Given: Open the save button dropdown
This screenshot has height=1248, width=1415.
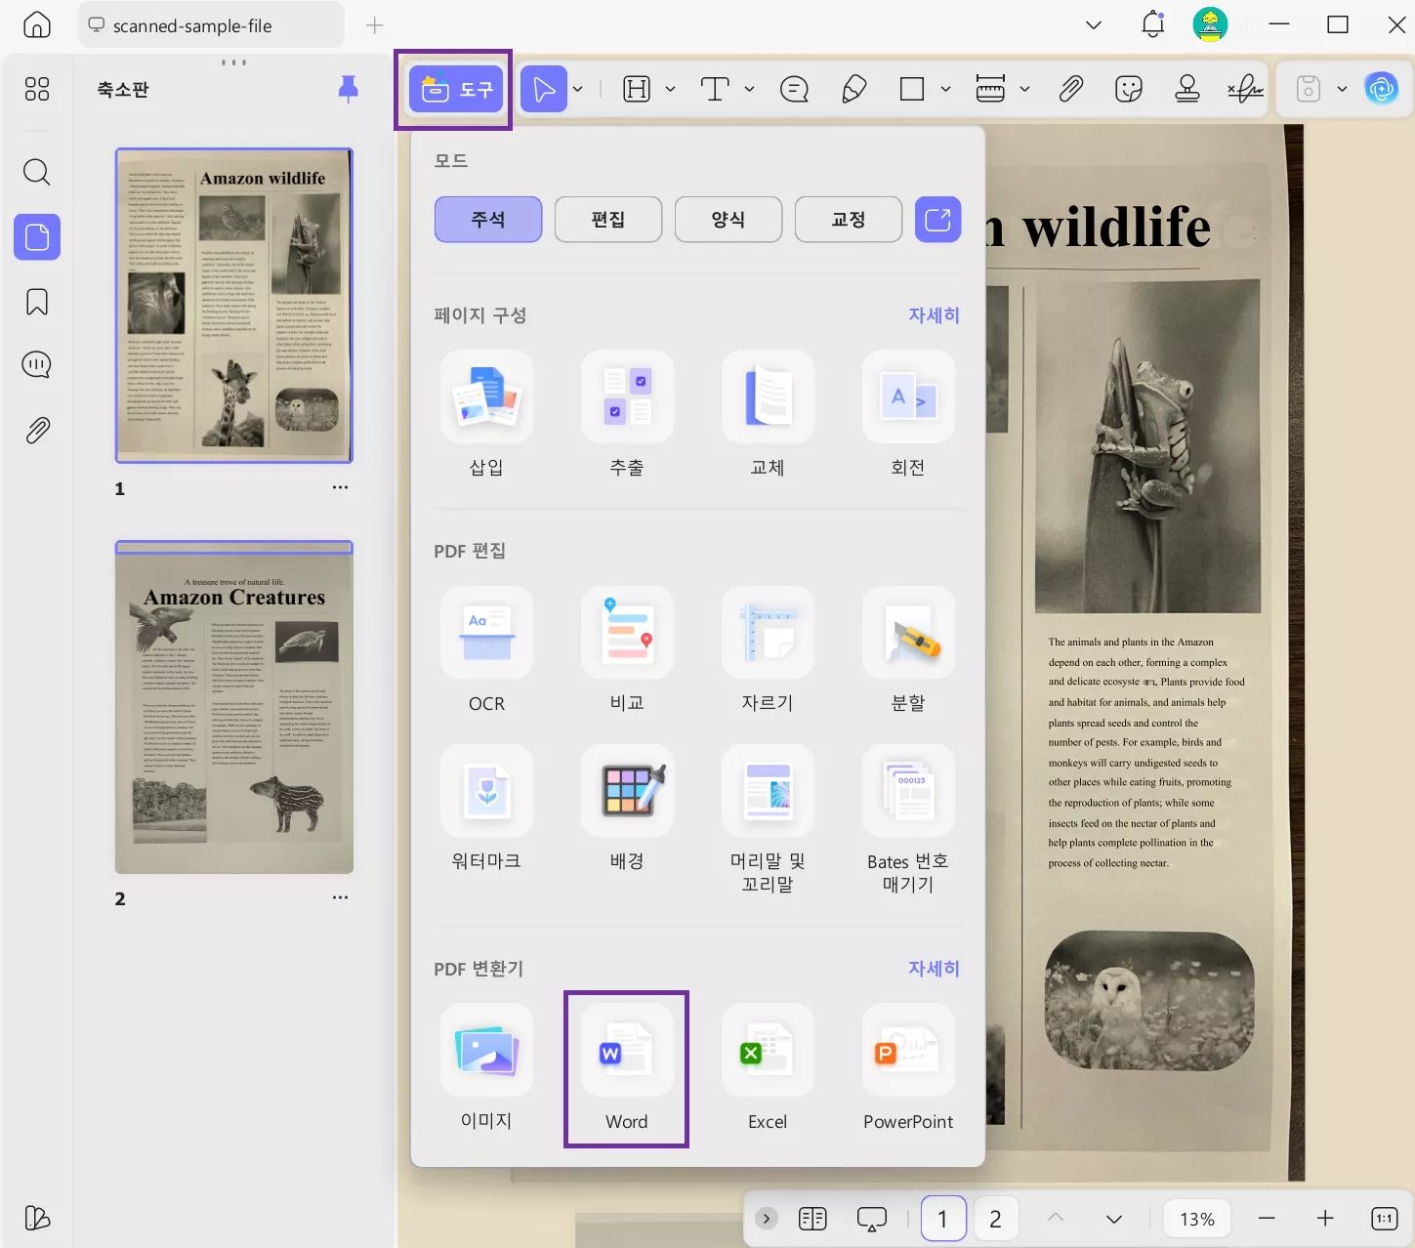Looking at the screenshot, I should pyautogui.click(x=1340, y=88).
